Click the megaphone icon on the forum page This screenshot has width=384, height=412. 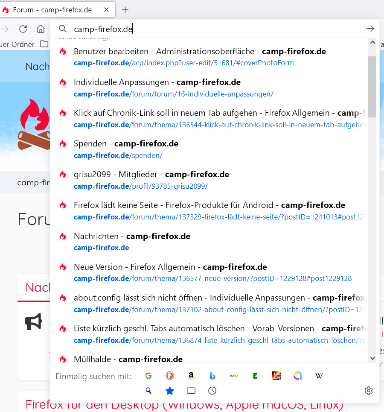click(33, 321)
